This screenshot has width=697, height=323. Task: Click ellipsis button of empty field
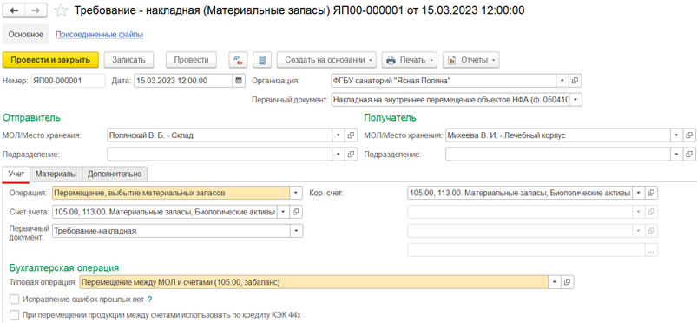pos(651,250)
